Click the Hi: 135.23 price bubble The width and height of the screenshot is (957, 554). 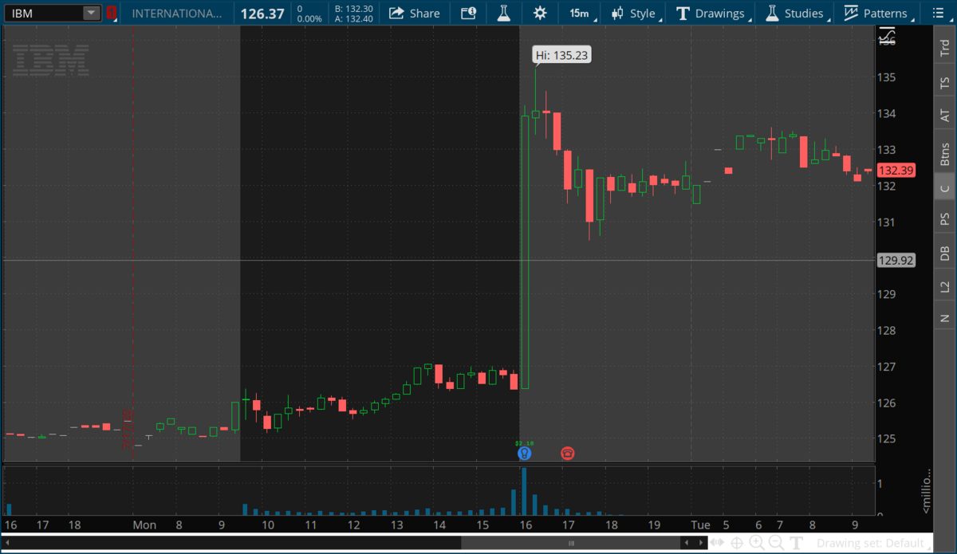click(561, 55)
